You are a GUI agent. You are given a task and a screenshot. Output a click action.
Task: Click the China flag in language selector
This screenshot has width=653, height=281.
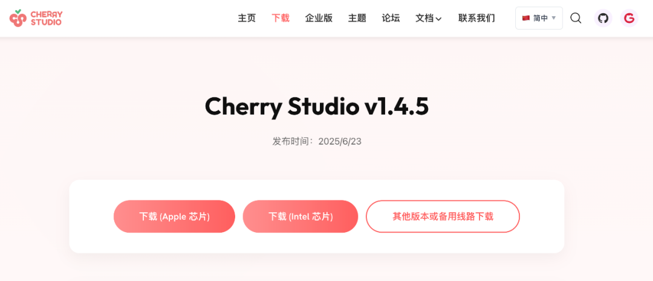[x=526, y=18]
